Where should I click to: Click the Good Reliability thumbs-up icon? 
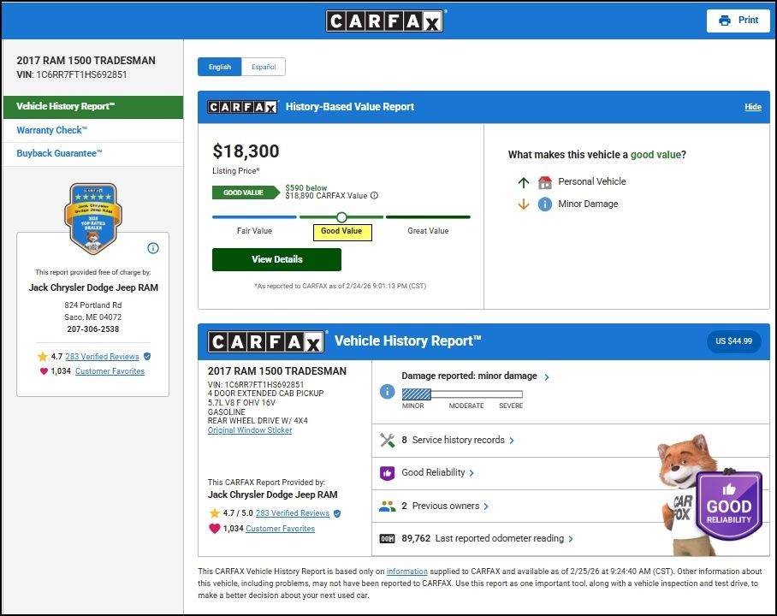coord(387,473)
